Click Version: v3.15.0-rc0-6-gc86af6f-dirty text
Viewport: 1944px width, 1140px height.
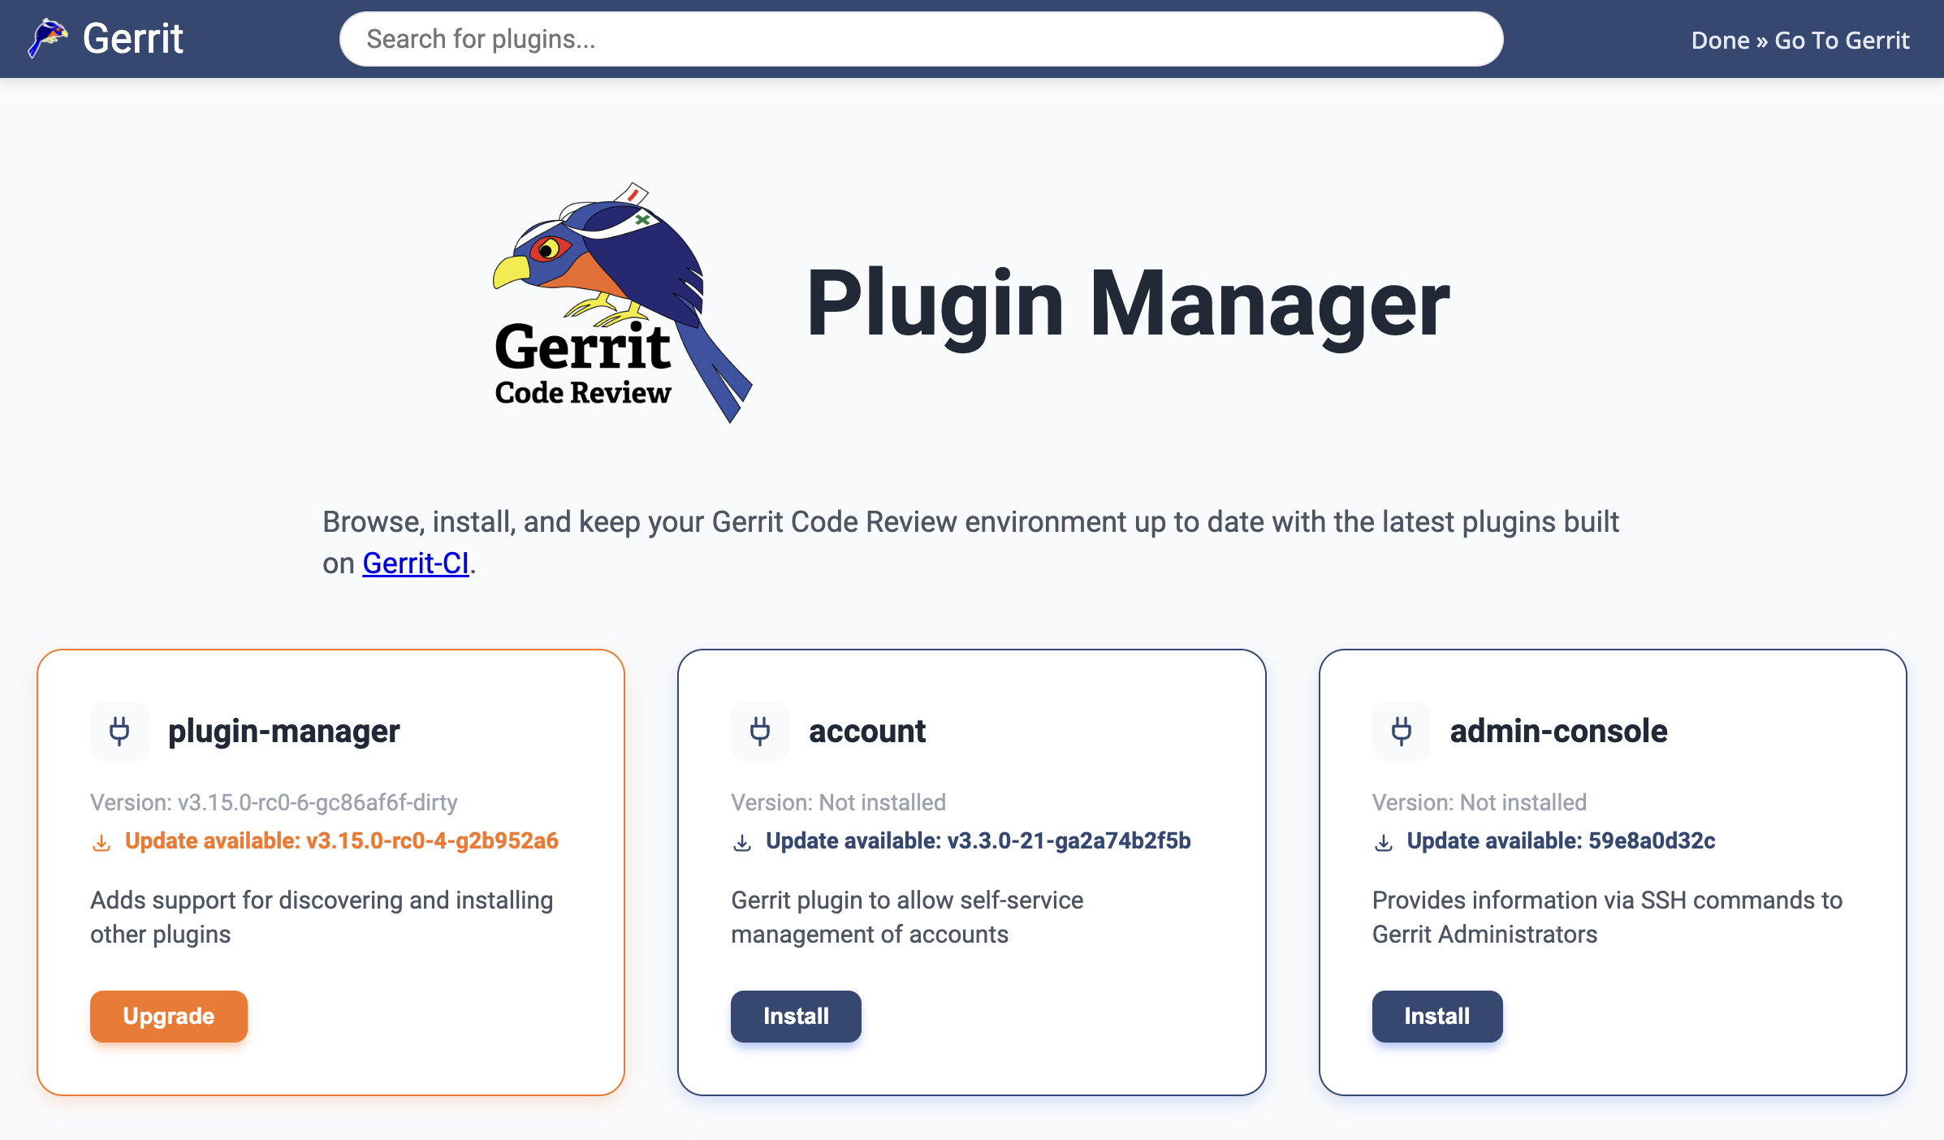coord(274,802)
